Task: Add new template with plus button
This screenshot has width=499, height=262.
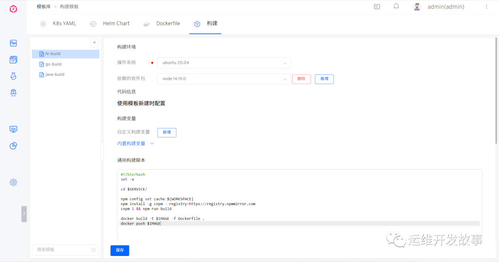Action: (x=95, y=43)
